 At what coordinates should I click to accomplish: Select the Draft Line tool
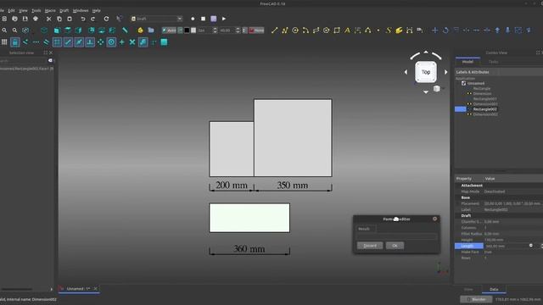point(274,30)
